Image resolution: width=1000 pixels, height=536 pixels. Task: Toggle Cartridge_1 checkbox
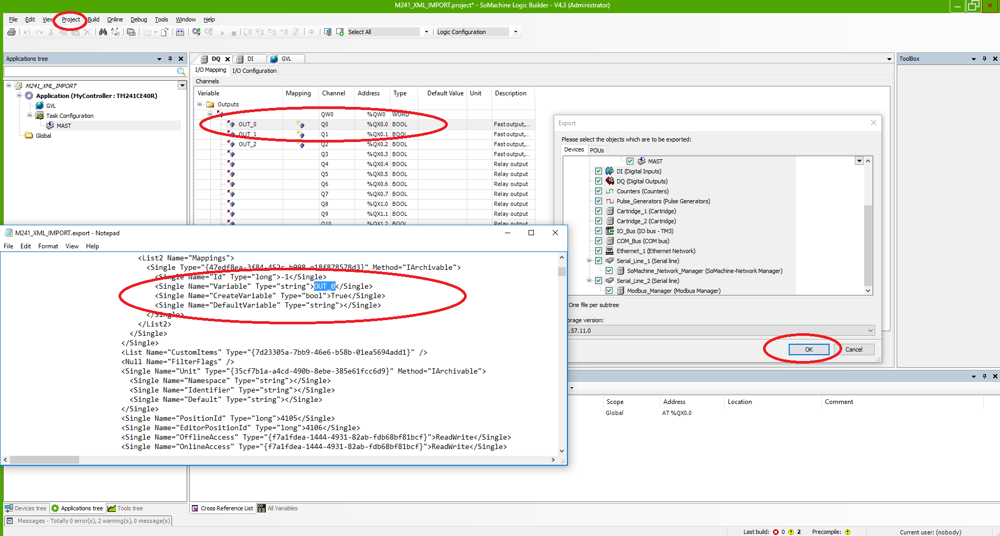click(x=598, y=211)
